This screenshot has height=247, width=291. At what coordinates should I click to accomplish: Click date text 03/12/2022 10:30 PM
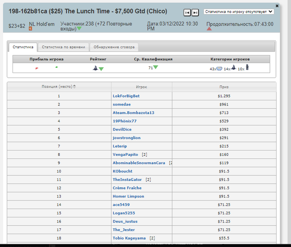173,26
